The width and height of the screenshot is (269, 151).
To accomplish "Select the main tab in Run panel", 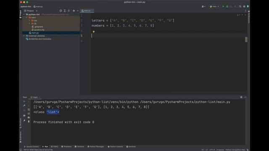I will click(35, 97).
